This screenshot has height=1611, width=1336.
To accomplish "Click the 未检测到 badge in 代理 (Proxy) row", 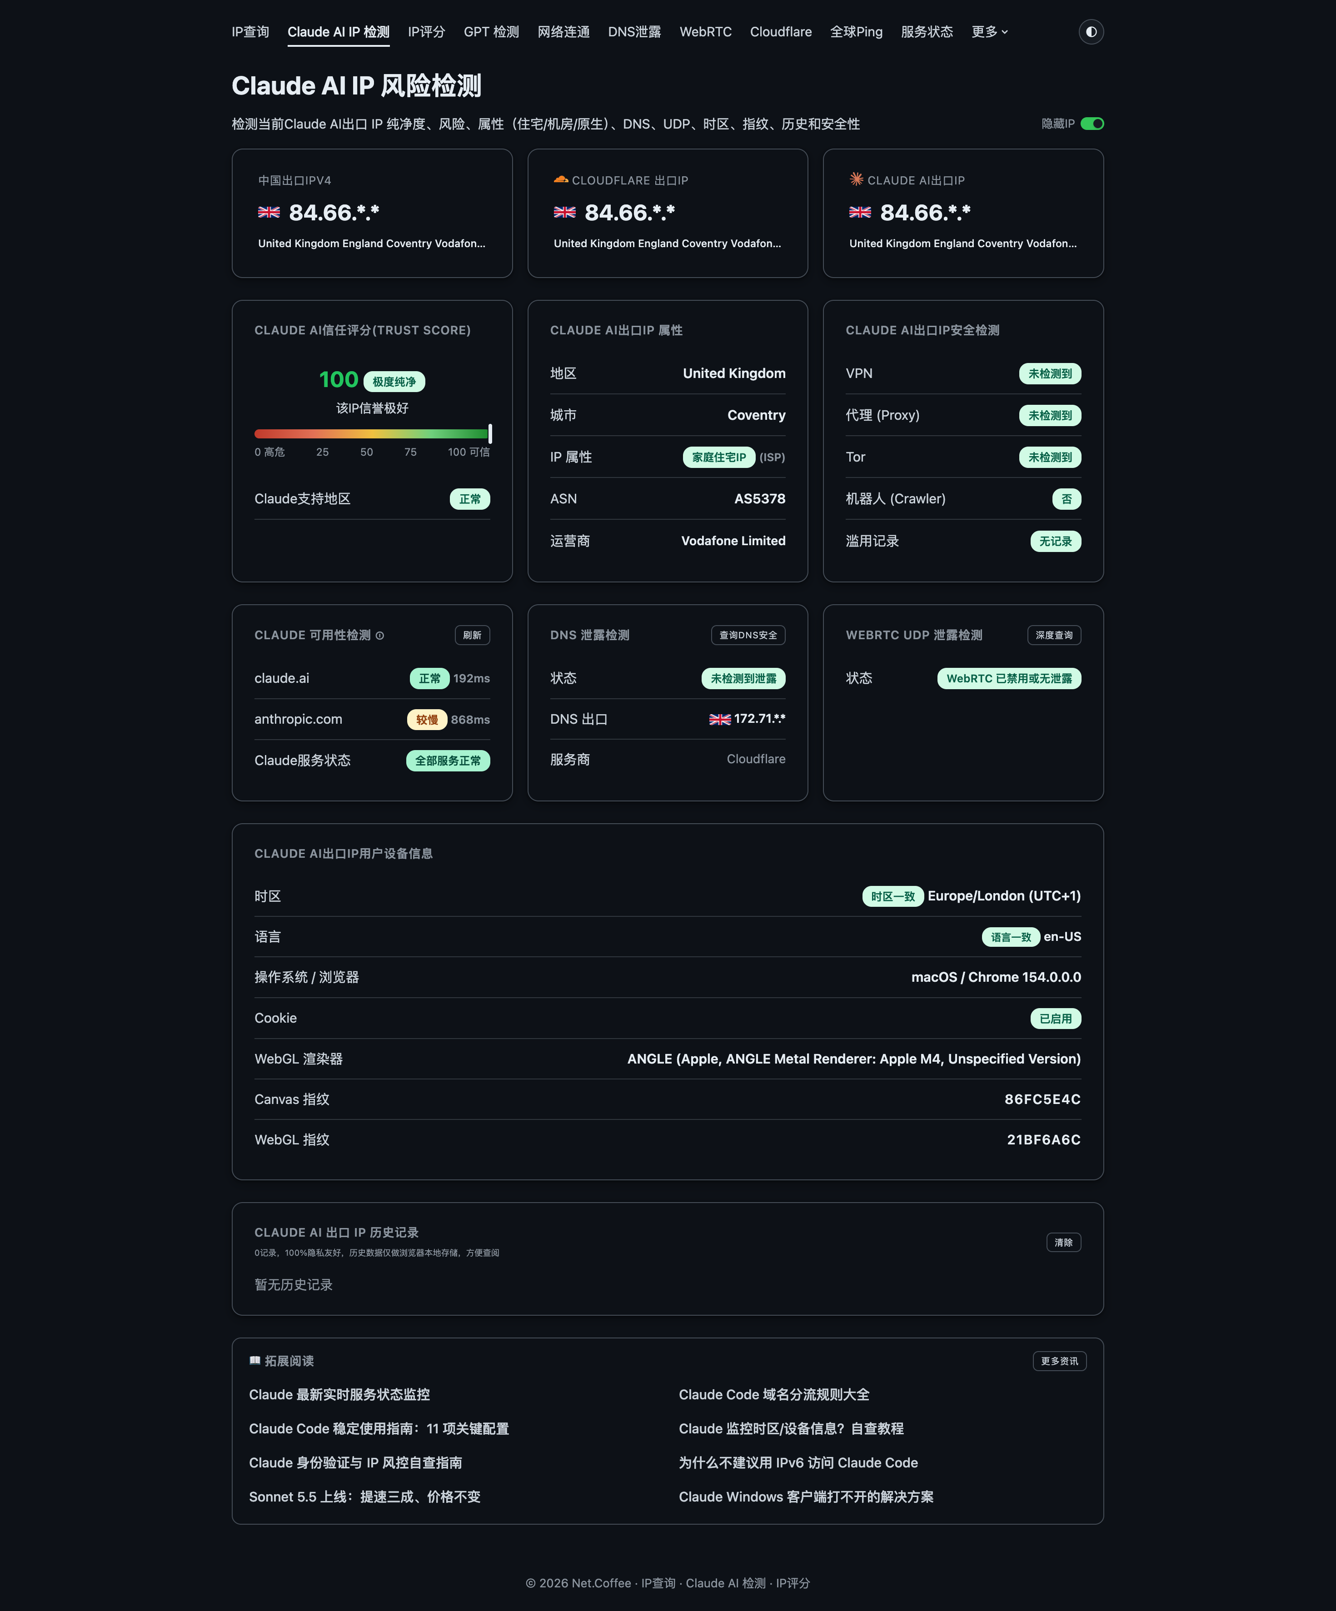I will tap(1050, 416).
